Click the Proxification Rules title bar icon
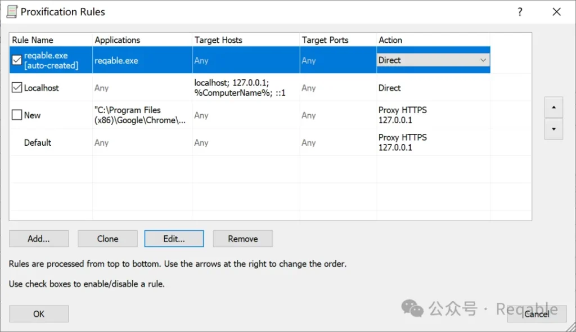The height and width of the screenshot is (332, 576). click(12, 12)
